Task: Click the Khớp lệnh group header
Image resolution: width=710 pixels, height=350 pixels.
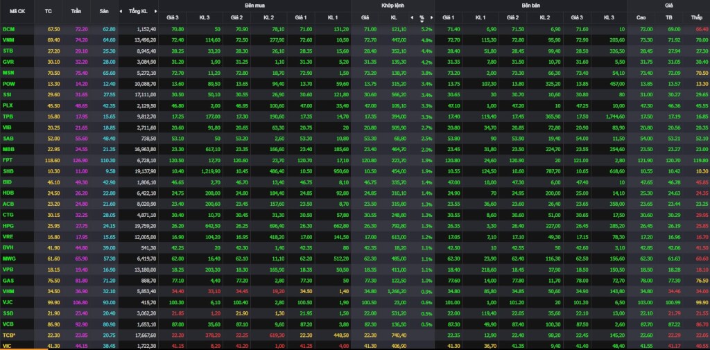Action: 392,6
